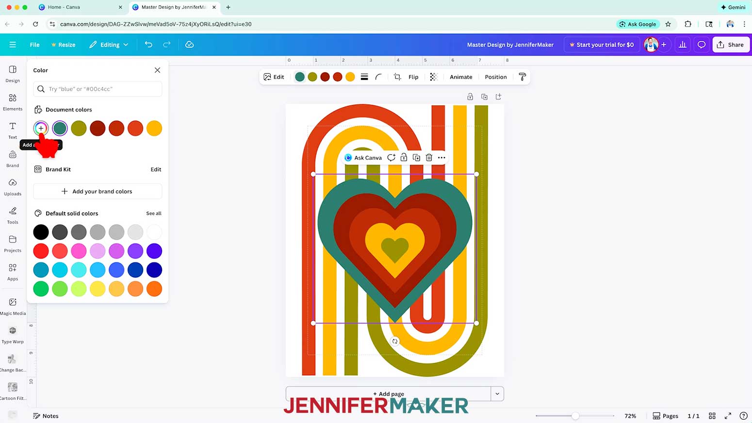Click the browser address bar
Viewport: 752px width, 423px height.
330,24
